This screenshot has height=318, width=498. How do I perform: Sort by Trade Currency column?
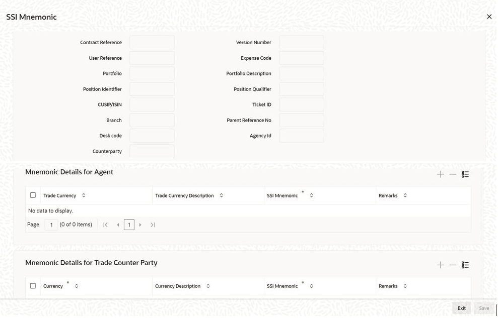click(84, 195)
